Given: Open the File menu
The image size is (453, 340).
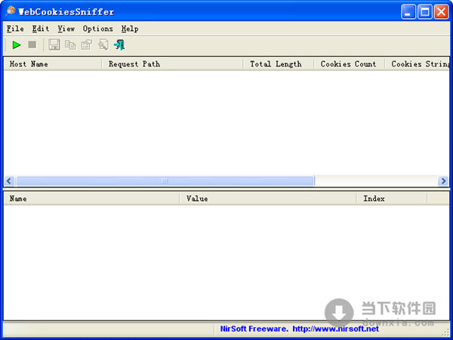Looking at the screenshot, I should 15,29.
